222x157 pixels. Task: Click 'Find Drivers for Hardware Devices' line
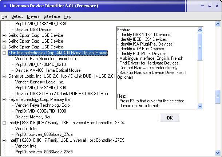148,63
